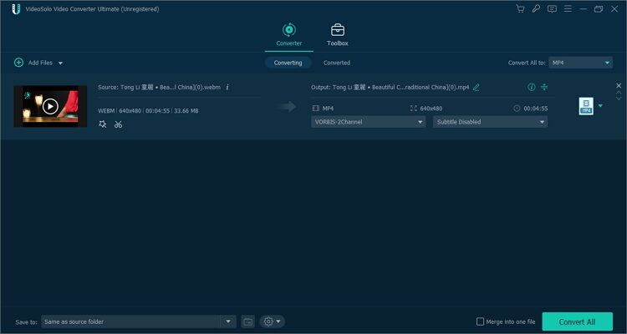The image size is (627, 334).
Task: Open the VORBIS-2Channel audio dropdown
Action: pyautogui.click(x=368, y=122)
